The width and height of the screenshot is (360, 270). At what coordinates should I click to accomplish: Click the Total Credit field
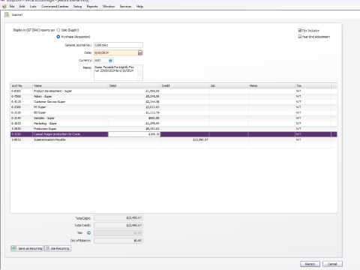118,226
